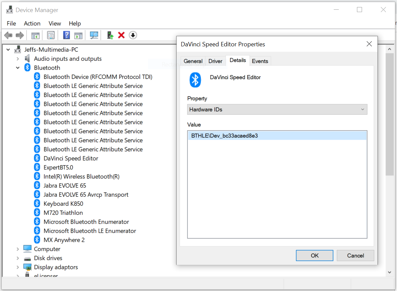Switch to the Driver tab
Image resolution: width=397 pixels, height=291 pixels.
click(215, 61)
